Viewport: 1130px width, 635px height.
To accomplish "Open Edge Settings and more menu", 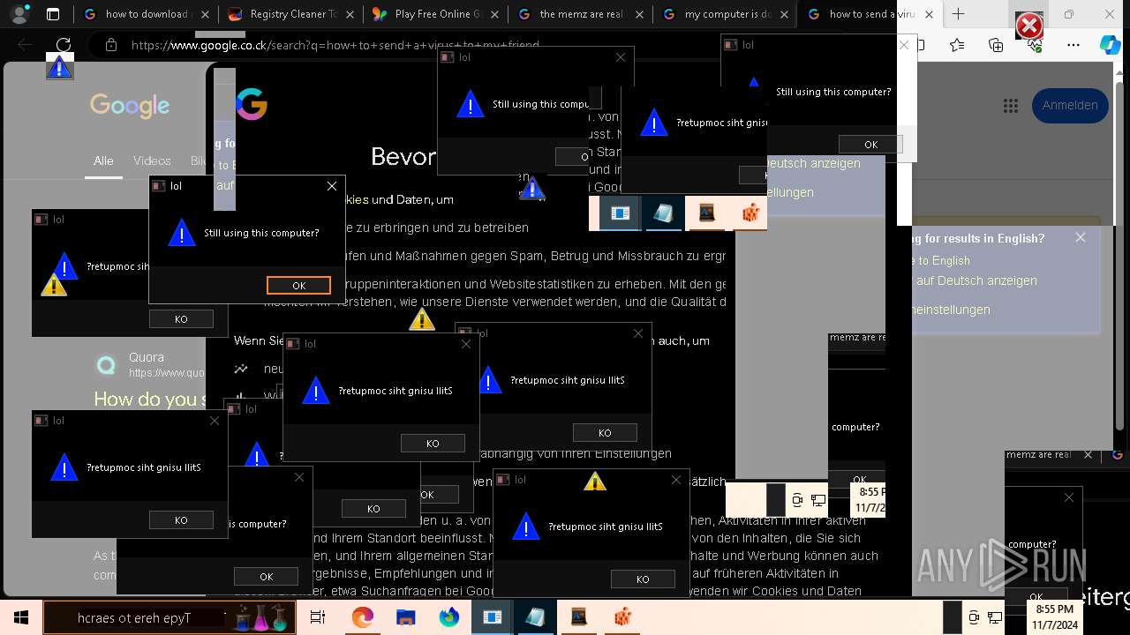I will [x=1073, y=45].
